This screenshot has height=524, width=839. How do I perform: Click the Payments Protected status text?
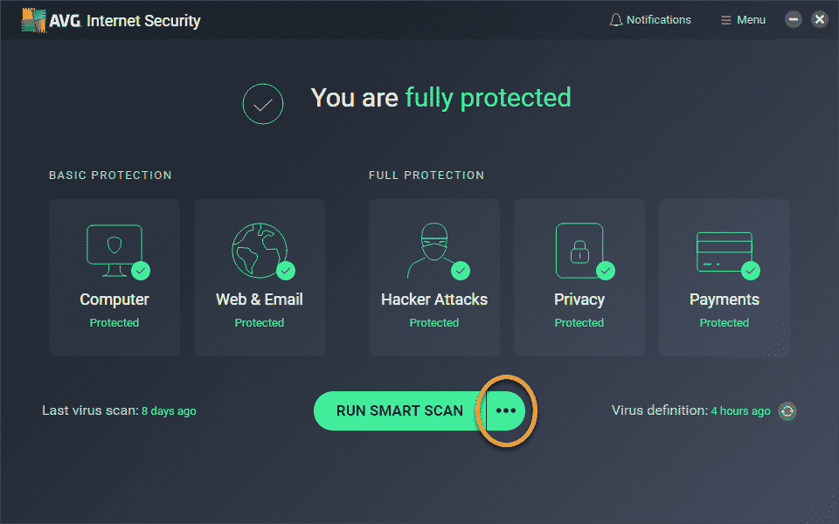[x=724, y=322]
